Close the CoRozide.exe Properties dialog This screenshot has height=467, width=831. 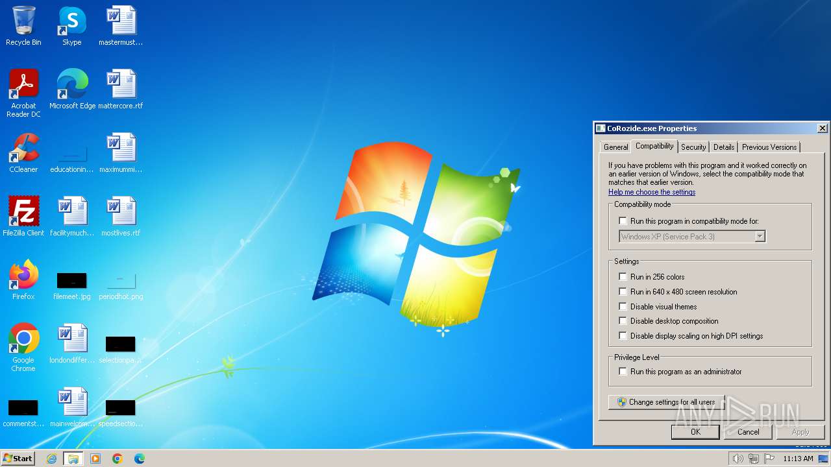[822, 128]
